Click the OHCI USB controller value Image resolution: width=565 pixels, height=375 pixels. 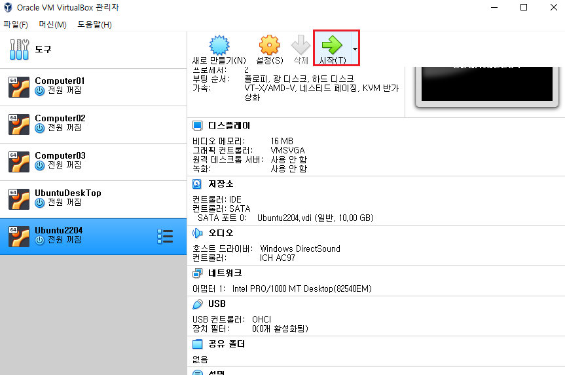262,319
